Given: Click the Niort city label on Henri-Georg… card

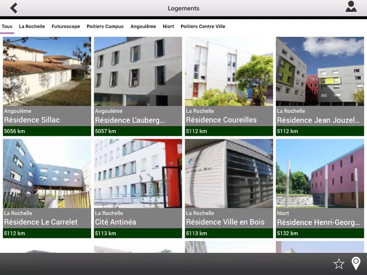Looking at the screenshot, I should coord(283,213).
